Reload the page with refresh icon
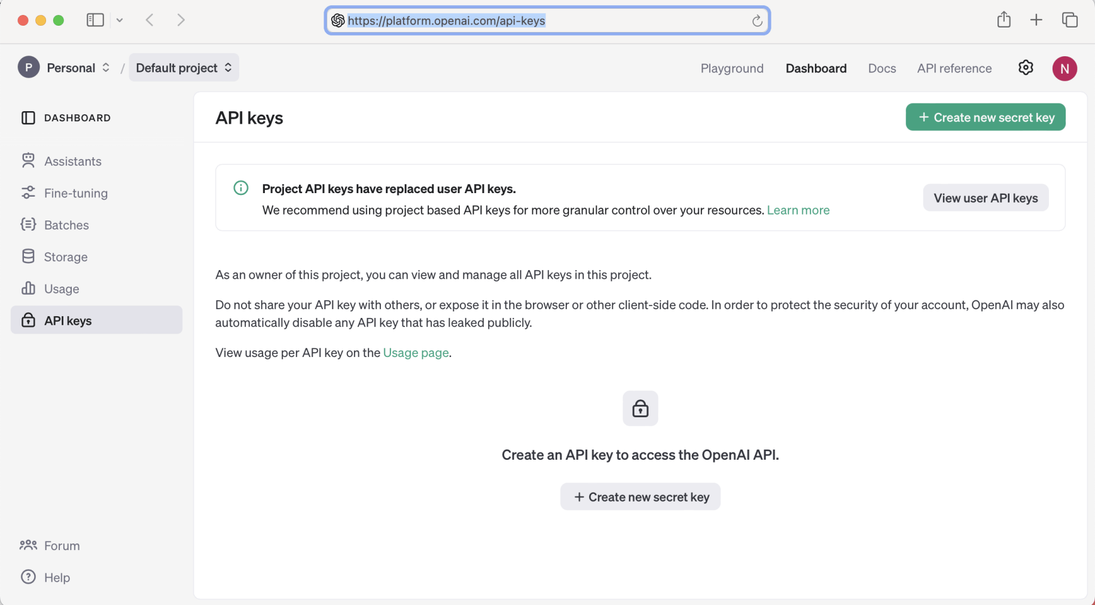 757,21
